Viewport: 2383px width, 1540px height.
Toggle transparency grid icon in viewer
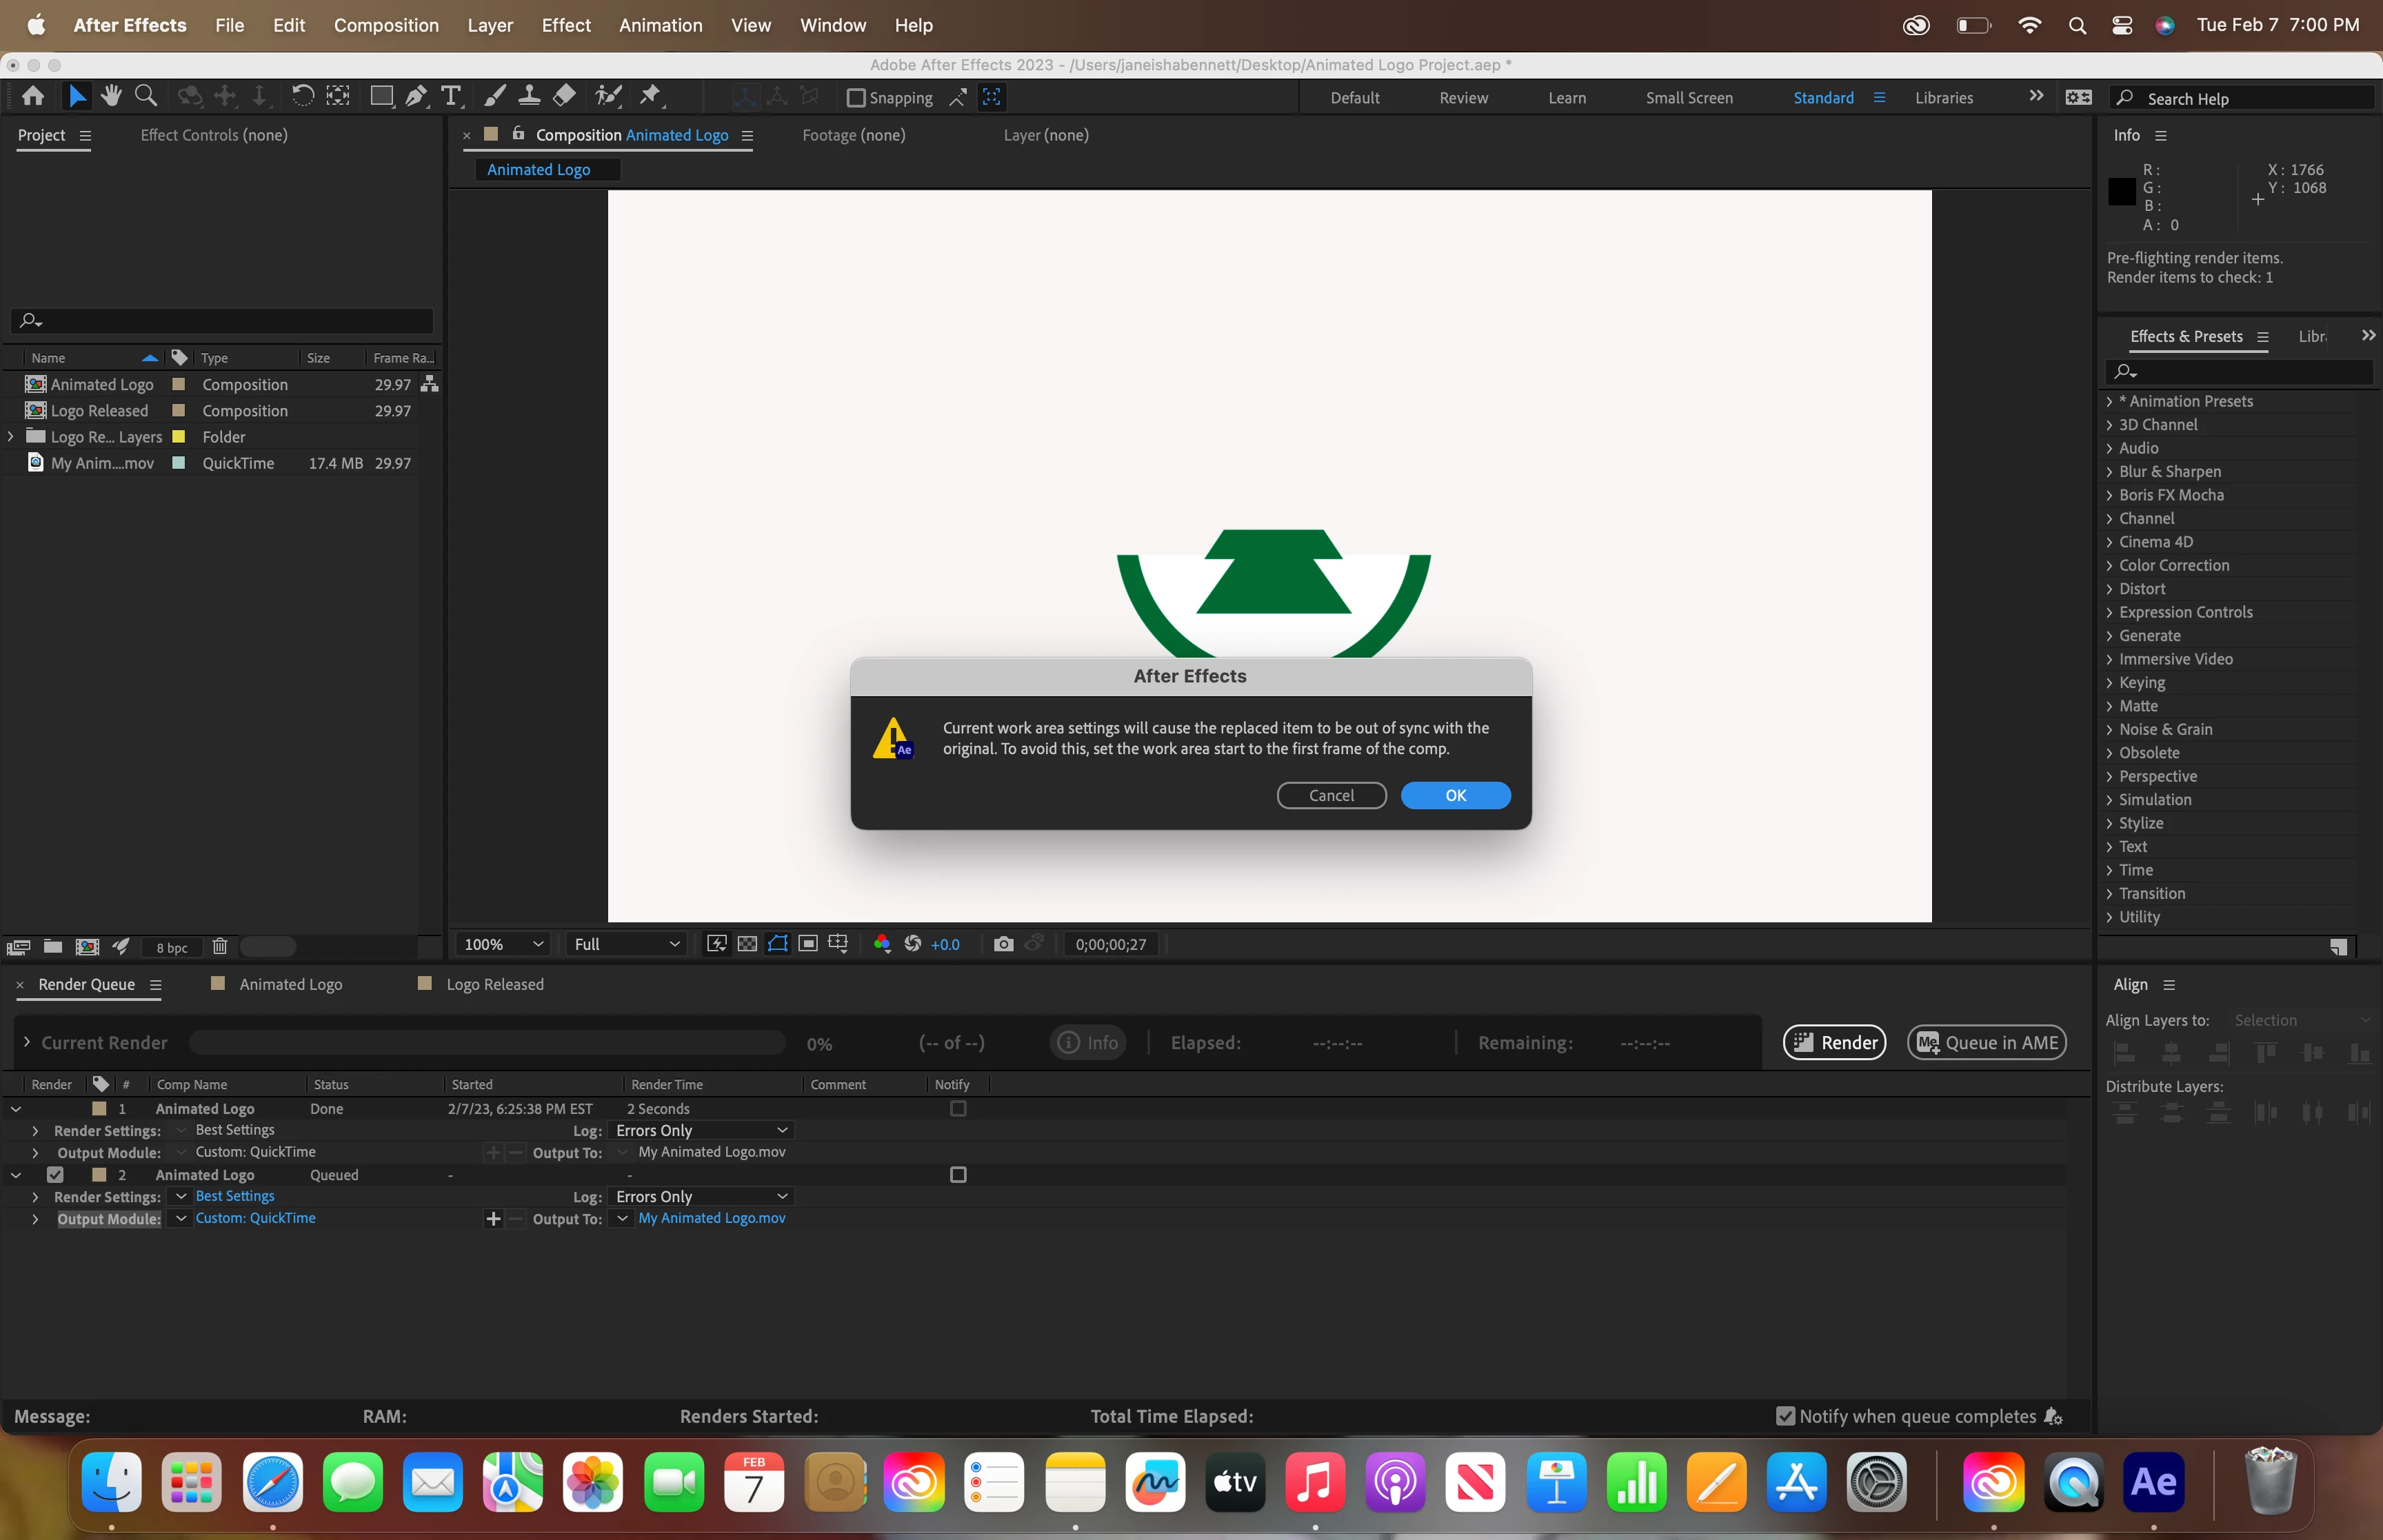747,944
